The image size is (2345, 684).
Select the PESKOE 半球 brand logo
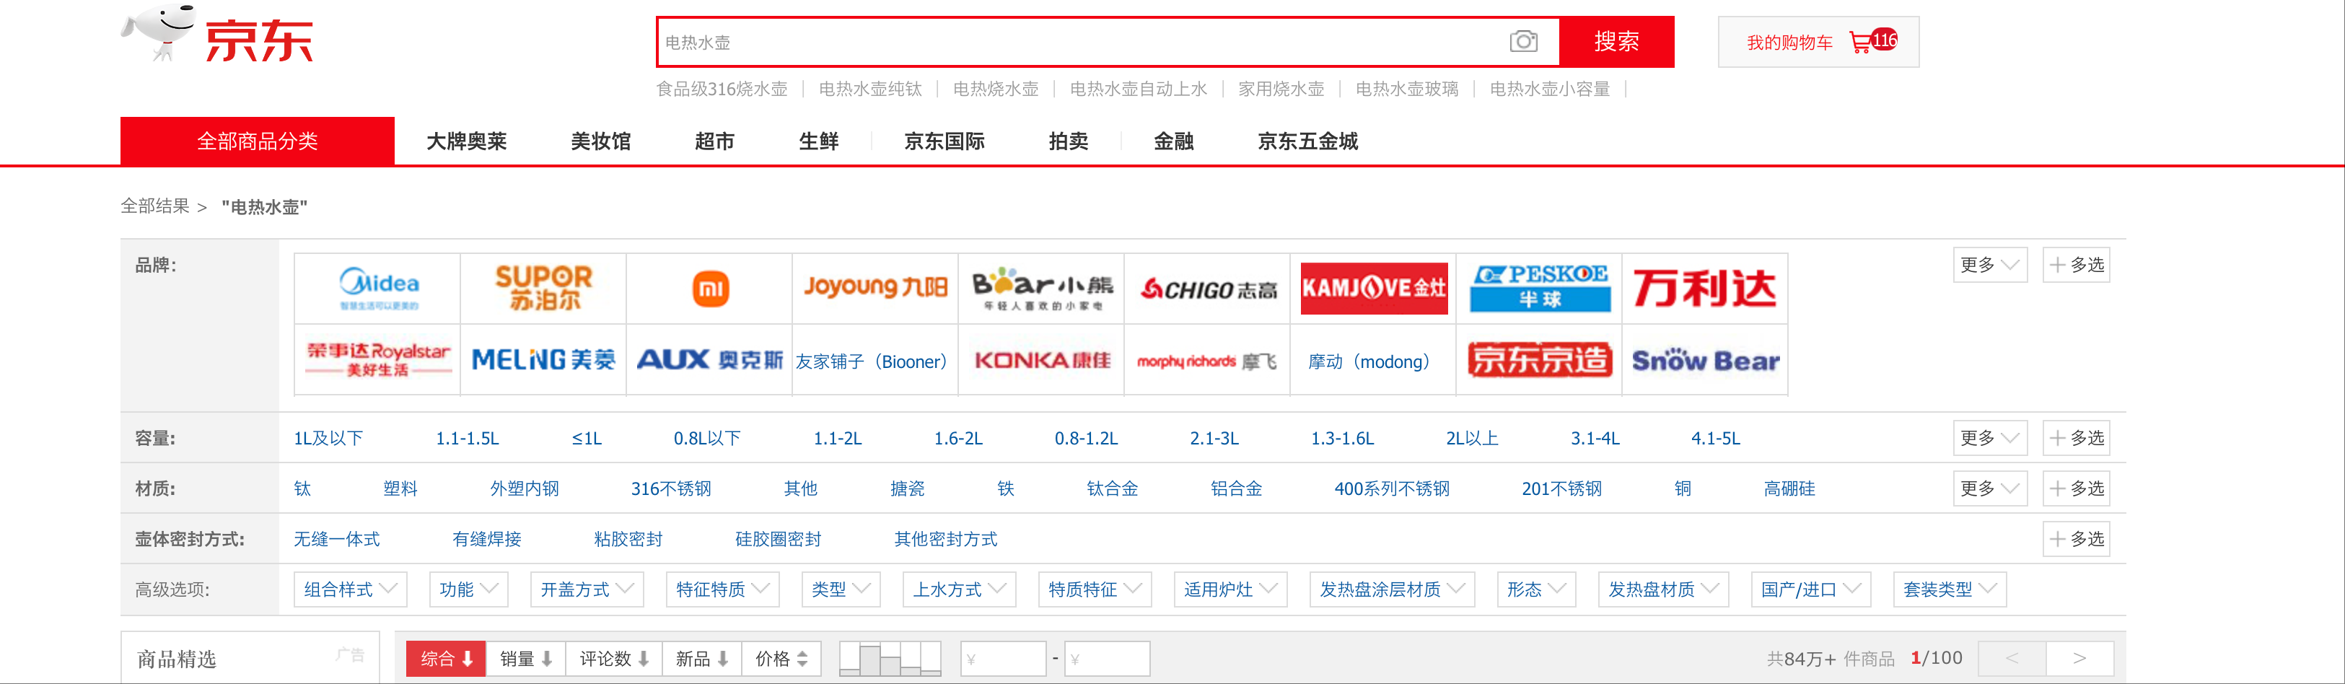click(1539, 289)
